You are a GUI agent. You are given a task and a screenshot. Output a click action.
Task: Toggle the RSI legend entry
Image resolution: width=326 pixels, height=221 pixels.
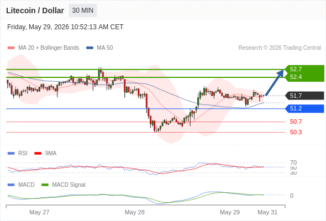[x=17, y=153]
